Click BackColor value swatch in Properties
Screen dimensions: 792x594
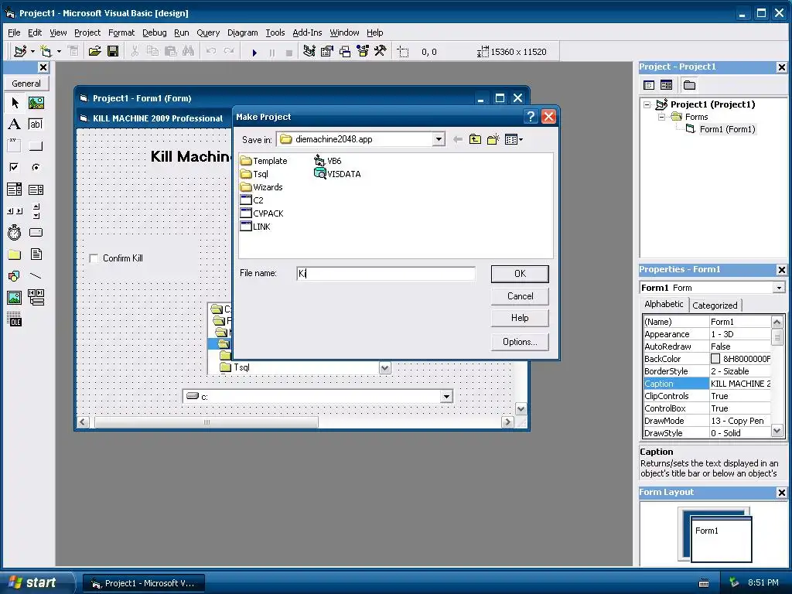click(x=715, y=359)
